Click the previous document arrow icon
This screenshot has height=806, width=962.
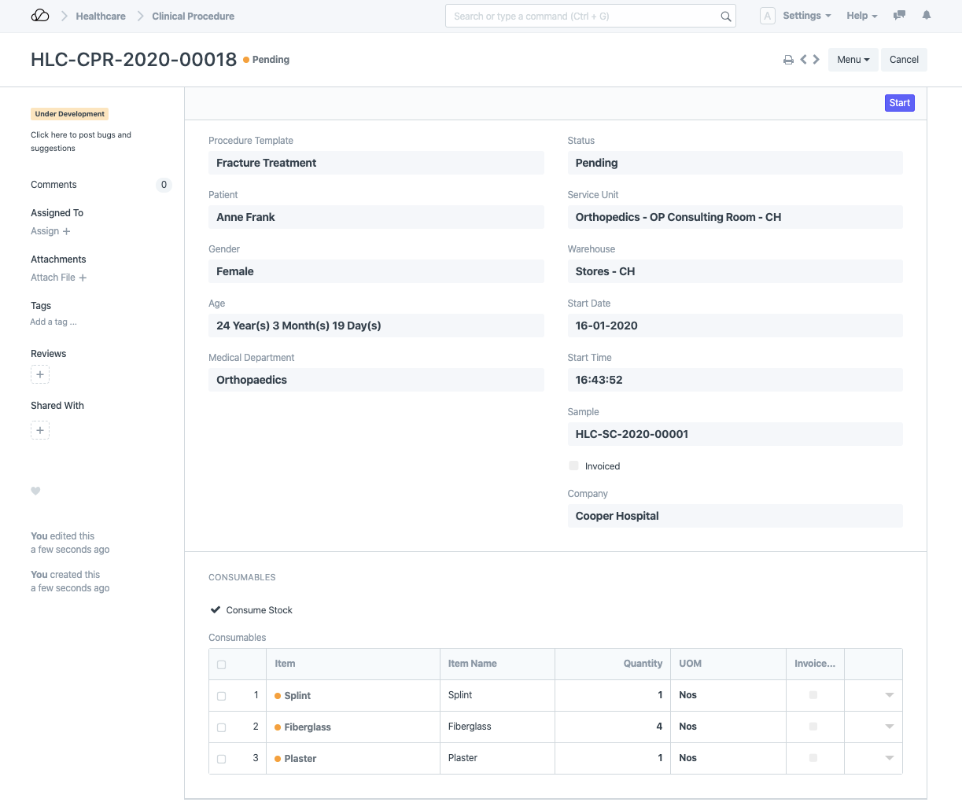click(x=803, y=59)
